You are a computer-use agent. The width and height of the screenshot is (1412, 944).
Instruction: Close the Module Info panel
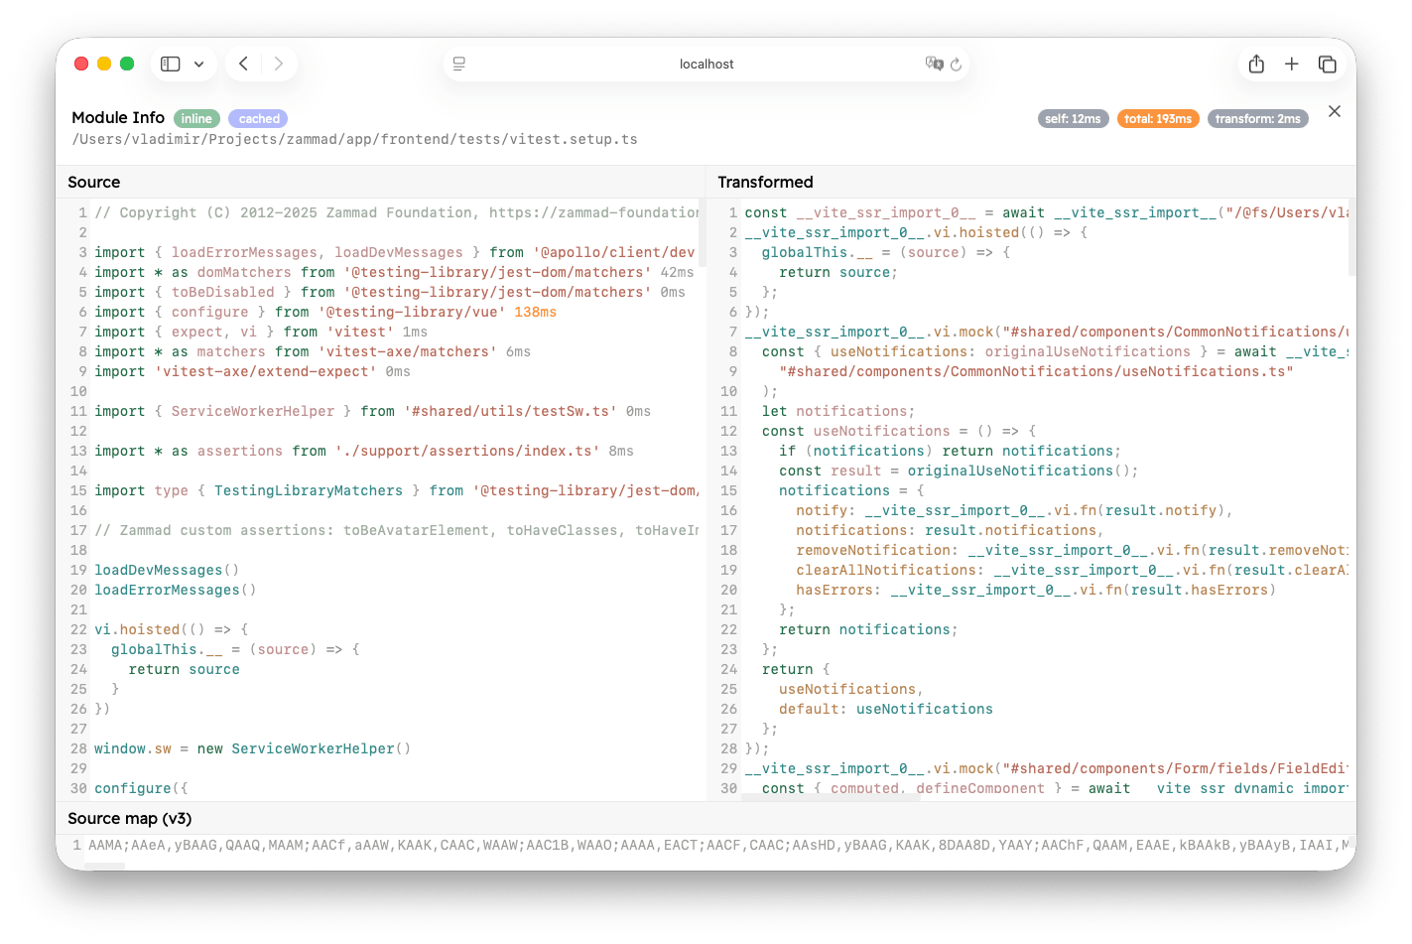pyautogui.click(x=1335, y=111)
